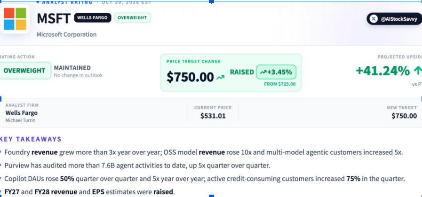Click the OVERWEIGHT badge next to ticker
This screenshot has height=197, width=422.
(132, 18)
